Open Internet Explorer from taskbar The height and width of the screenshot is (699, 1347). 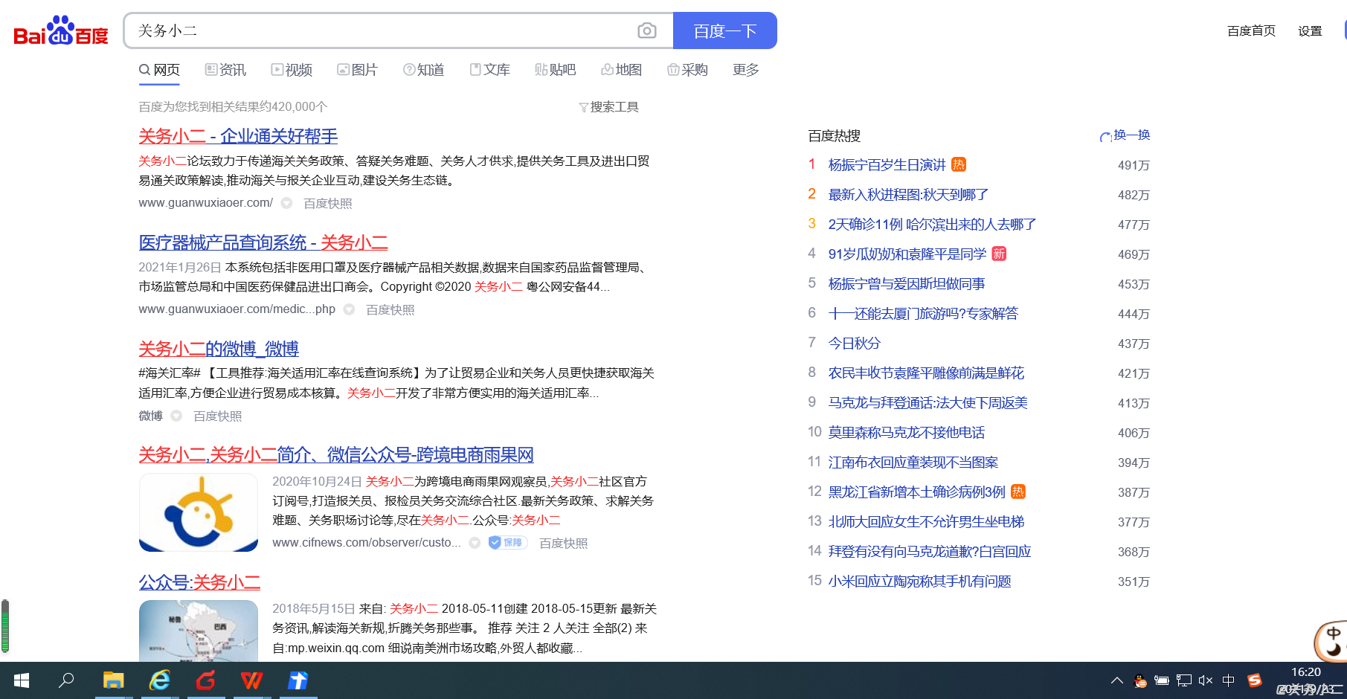pyautogui.click(x=160, y=680)
